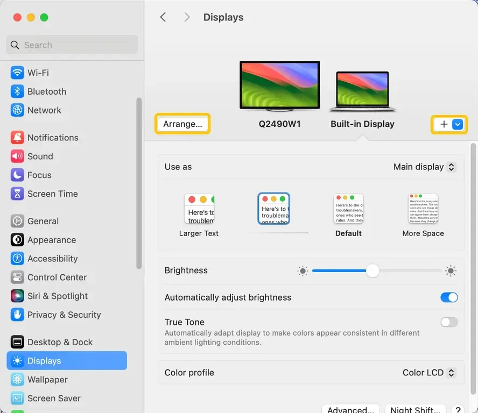Select Privacy & Security in the sidebar

[66, 315]
